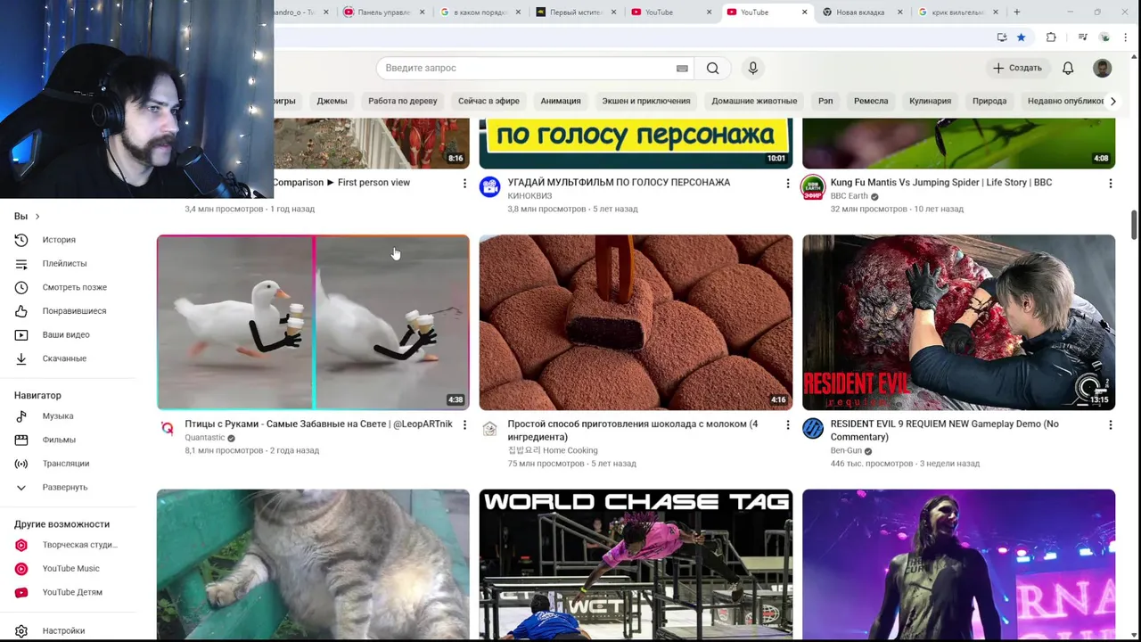The width and height of the screenshot is (1141, 642).
Task: Open options menu for chocolate recipe video
Action: (787, 424)
